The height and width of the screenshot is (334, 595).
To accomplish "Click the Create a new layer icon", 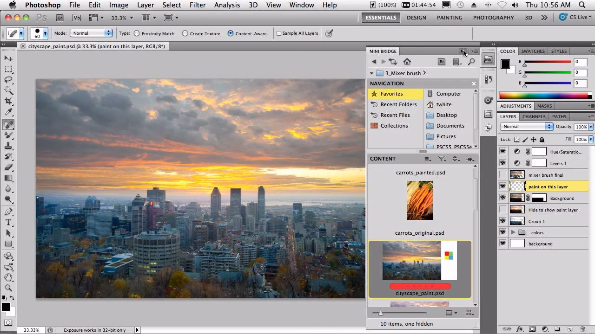I will (x=569, y=328).
